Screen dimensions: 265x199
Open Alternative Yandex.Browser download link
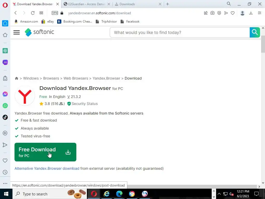pos(47,168)
